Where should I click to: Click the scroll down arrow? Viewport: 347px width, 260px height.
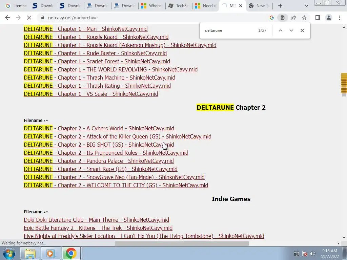pos(344,238)
